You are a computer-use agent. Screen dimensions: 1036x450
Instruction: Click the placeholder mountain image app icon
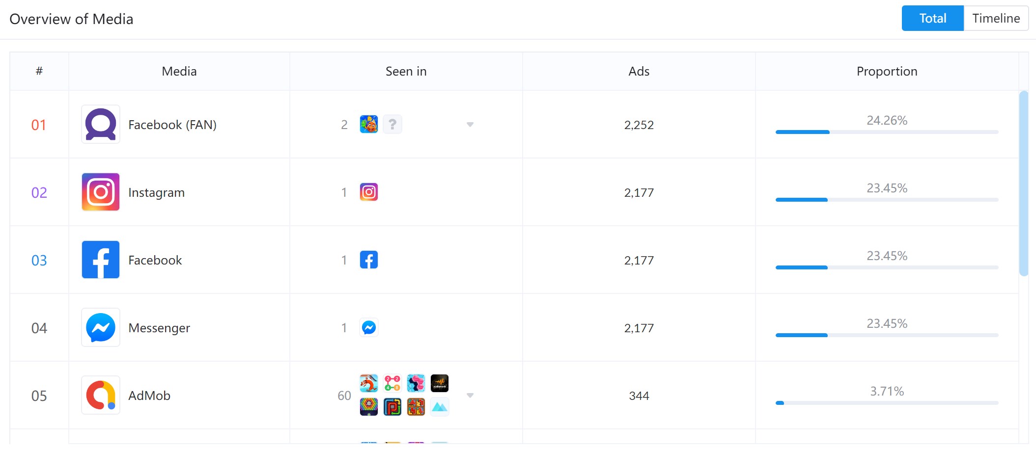tap(440, 407)
